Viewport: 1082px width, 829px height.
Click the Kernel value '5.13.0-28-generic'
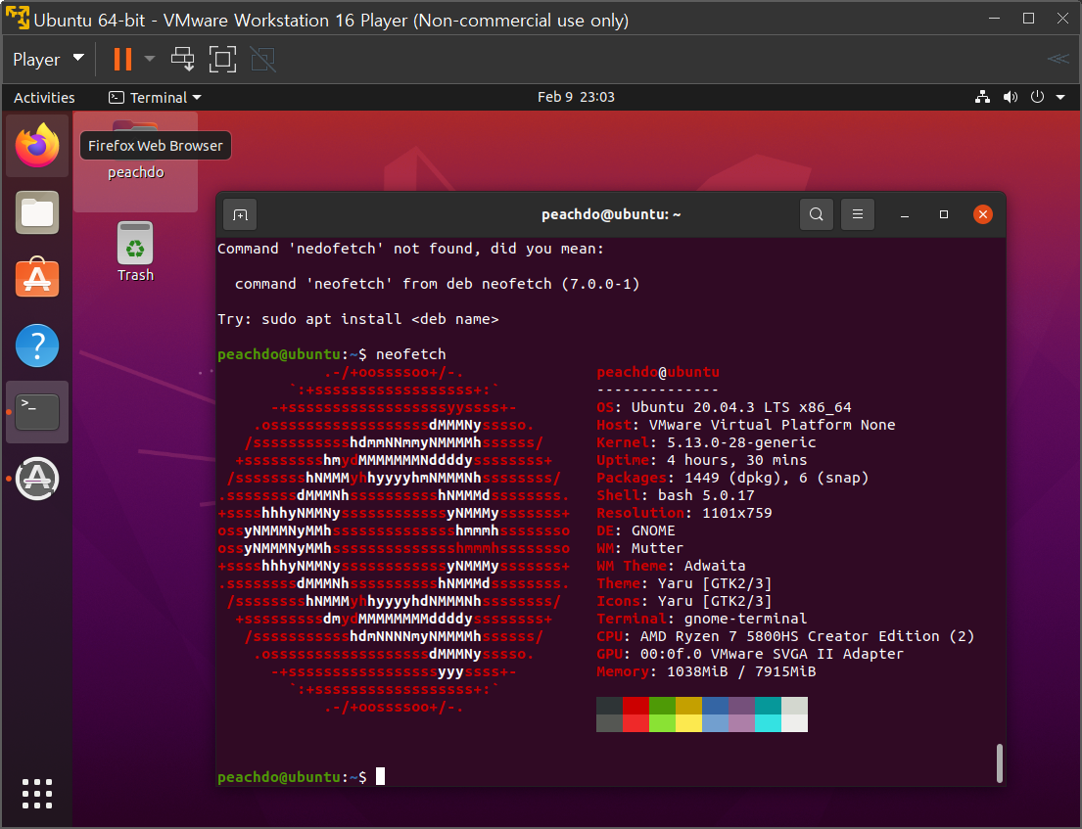[x=741, y=442]
